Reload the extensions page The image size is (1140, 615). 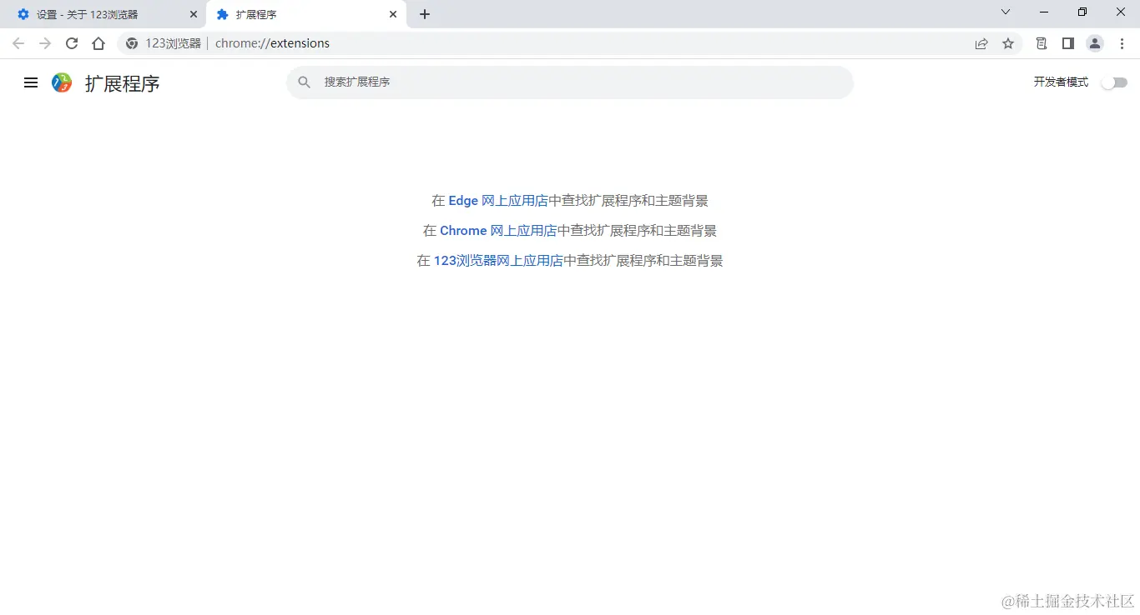72,43
